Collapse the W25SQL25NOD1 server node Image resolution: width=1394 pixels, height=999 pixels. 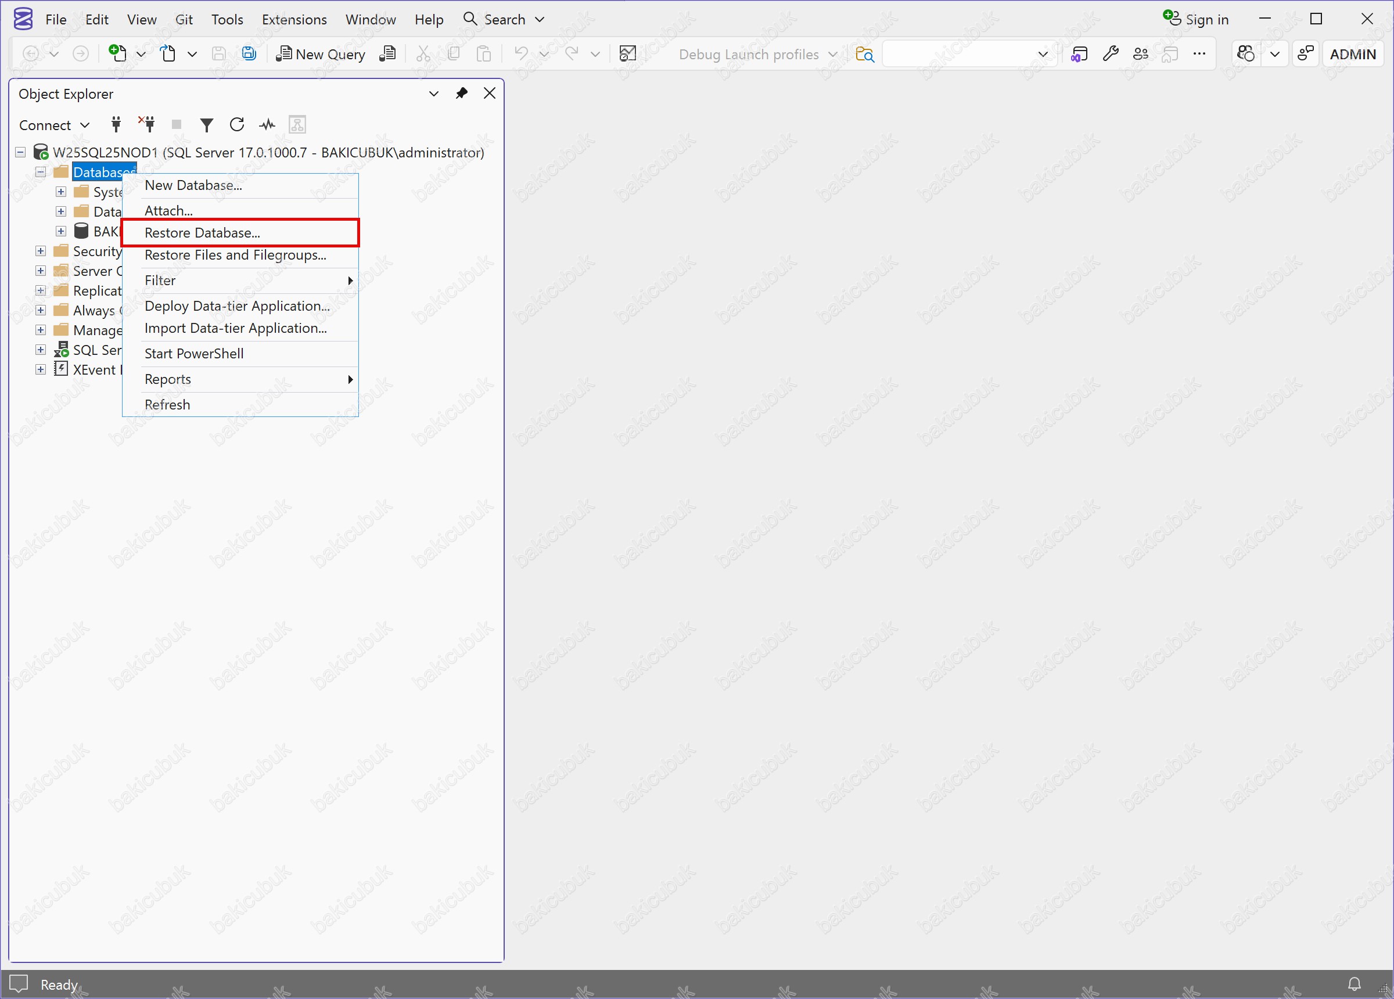pos(21,152)
